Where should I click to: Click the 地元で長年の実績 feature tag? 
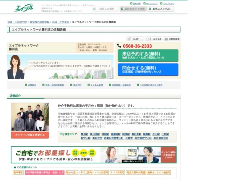pyautogui.click(x=136, y=172)
